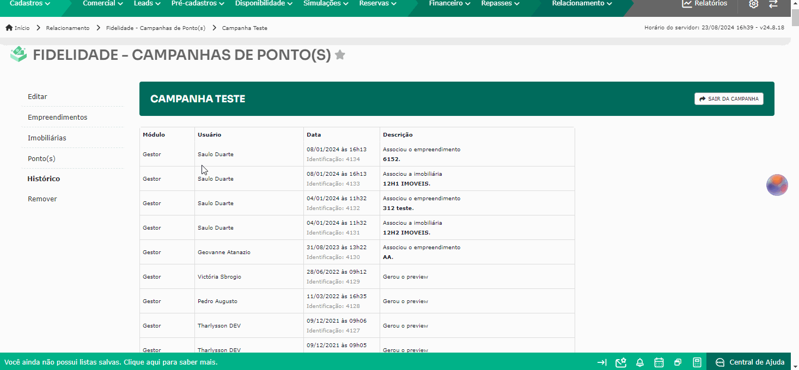Open Fidelidade - Campanhas de Ponto(s) breadcrumb
This screenshot has height=370, width=799.
pos(156,28)
